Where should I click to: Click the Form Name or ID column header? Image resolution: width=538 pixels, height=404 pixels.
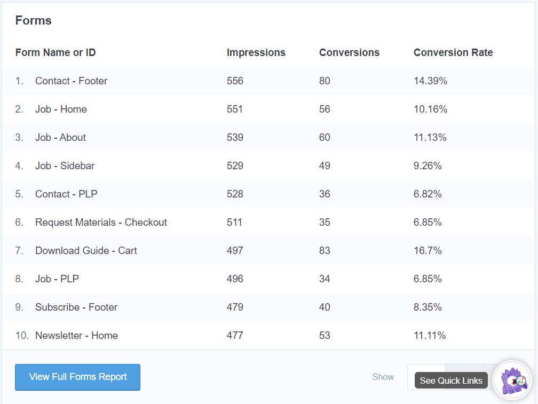point(55,52)
